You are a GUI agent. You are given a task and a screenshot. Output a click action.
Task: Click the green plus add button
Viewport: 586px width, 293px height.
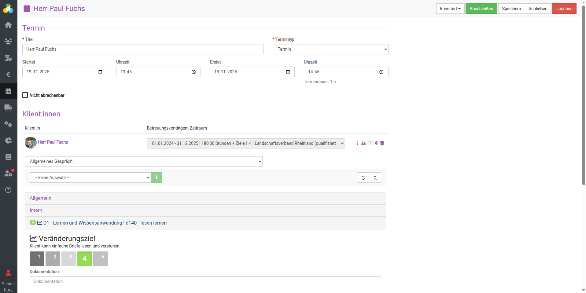[157, 178]
